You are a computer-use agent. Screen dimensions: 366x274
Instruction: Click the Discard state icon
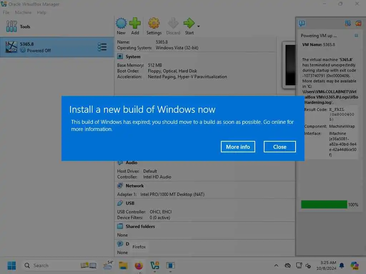pos(173,23)
